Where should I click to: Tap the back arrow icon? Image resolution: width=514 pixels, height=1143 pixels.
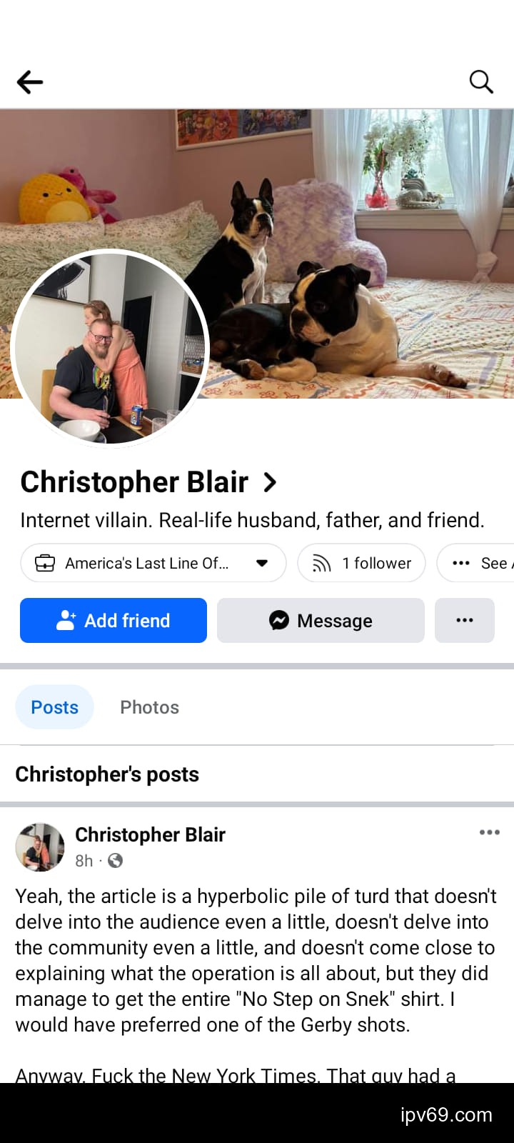(x=30, y=82)
